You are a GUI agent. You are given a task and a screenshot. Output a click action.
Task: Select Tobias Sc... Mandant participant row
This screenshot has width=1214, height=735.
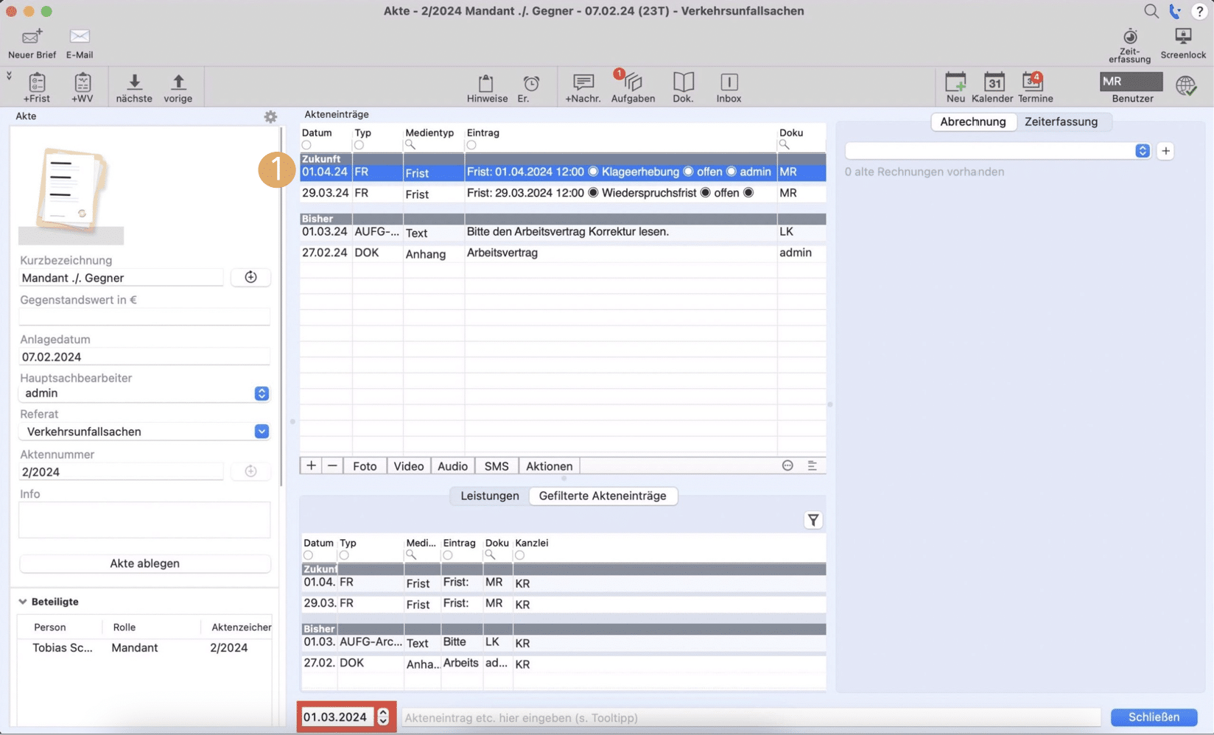pyautogui.click(x=144, y=648)
